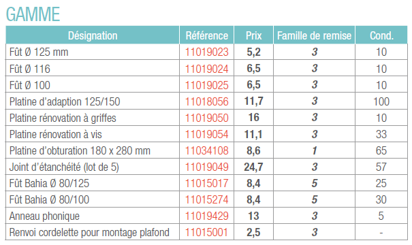Open reference 11034108
Screen dimensions: 412x245
point(207,150)
